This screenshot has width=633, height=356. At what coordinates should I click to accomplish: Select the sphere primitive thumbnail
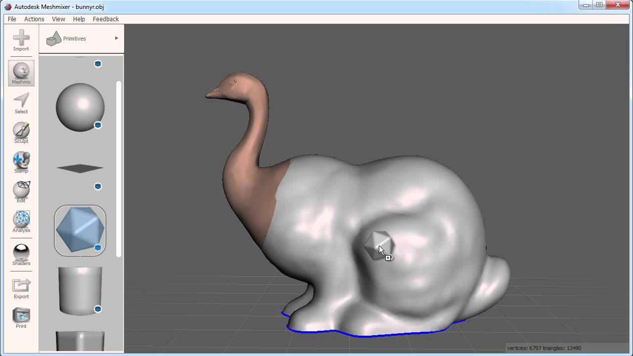(80, 107)
